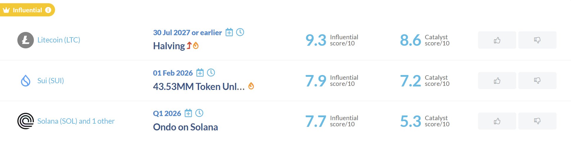Viewport: 571px width, 143px height.
Task: Downvote the Sui token unlock event
Action: 537,81
